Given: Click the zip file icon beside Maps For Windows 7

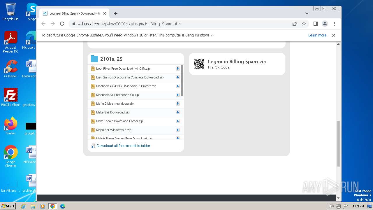Looking at the screenshot, I should (x=93, y=130).
